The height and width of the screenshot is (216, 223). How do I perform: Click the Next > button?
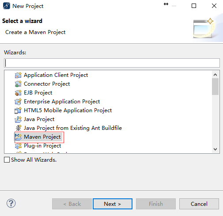pos(113,204)
